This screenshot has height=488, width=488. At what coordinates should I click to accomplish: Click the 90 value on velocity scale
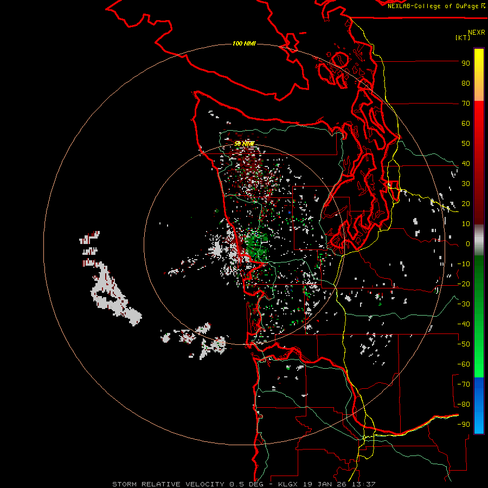coord(466,63)
